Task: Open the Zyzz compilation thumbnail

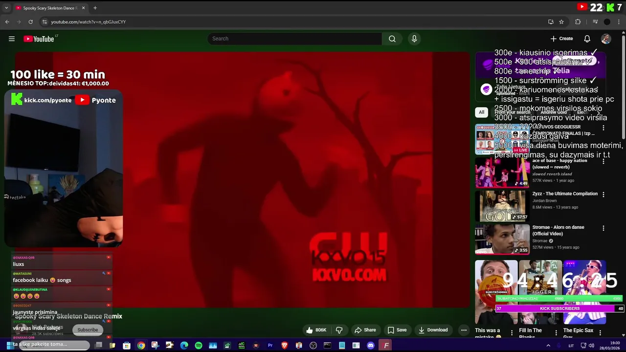Action: coord(502,206)
